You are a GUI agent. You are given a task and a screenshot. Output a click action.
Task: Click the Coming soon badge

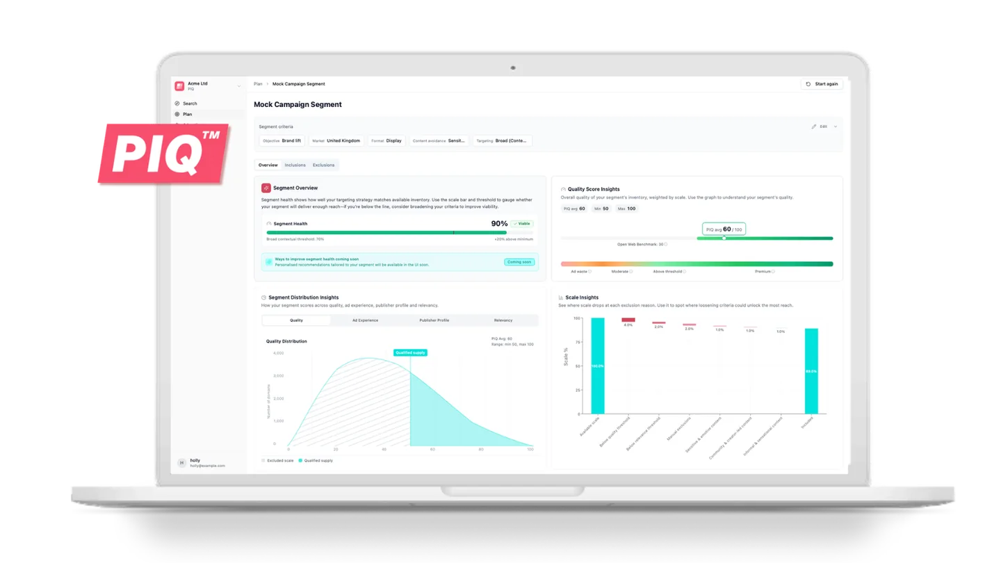pyautogui.click(x=519, y=262)
